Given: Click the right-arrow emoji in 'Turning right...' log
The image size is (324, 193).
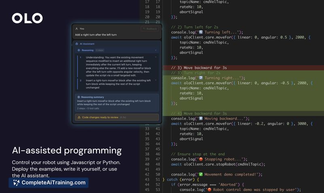Looking at the screenshot, I should coord(200,78).
